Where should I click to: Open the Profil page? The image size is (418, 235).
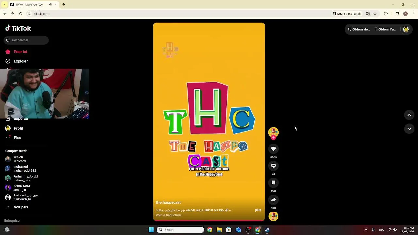(x=14, y=128)
